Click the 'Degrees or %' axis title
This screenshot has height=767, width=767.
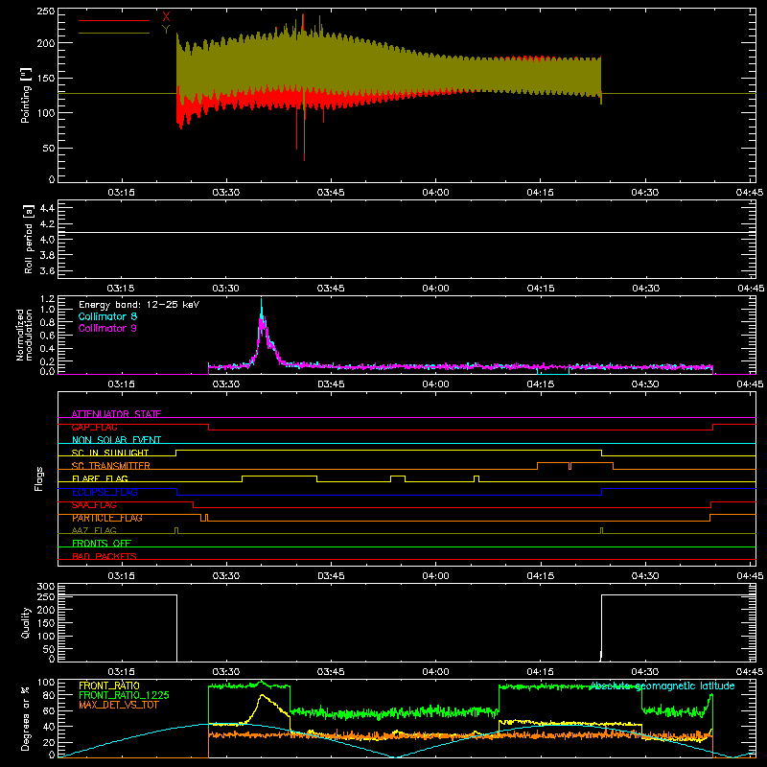pyautogui.click(x=26, y=718)
